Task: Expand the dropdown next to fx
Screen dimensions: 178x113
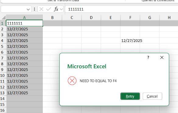Action: click(x=61, y=9)
